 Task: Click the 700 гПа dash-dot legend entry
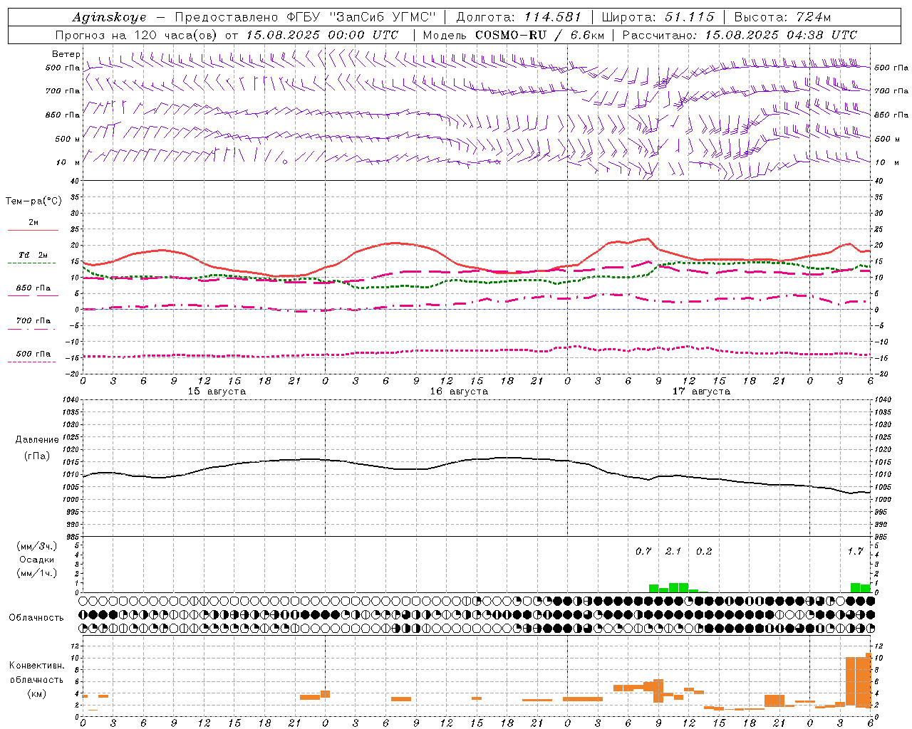coord(33,321)
